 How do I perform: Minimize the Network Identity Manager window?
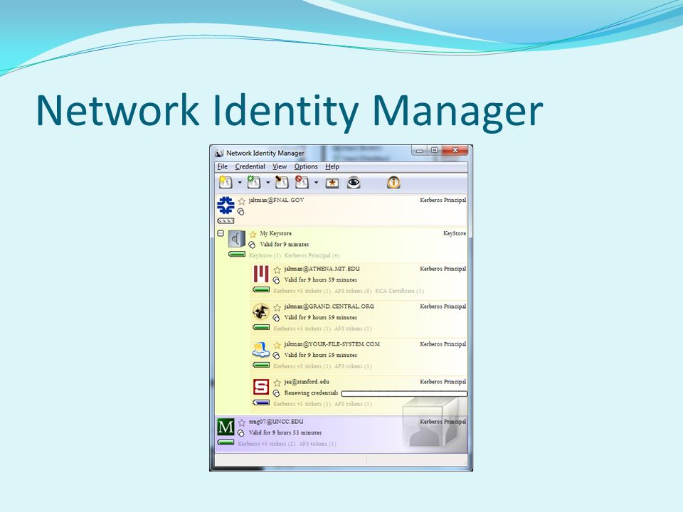(x=420, y=150)
